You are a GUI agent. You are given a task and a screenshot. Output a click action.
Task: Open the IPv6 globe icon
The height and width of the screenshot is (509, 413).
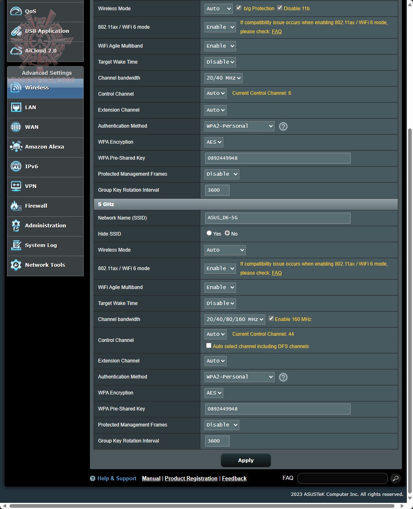coord(16,166)
